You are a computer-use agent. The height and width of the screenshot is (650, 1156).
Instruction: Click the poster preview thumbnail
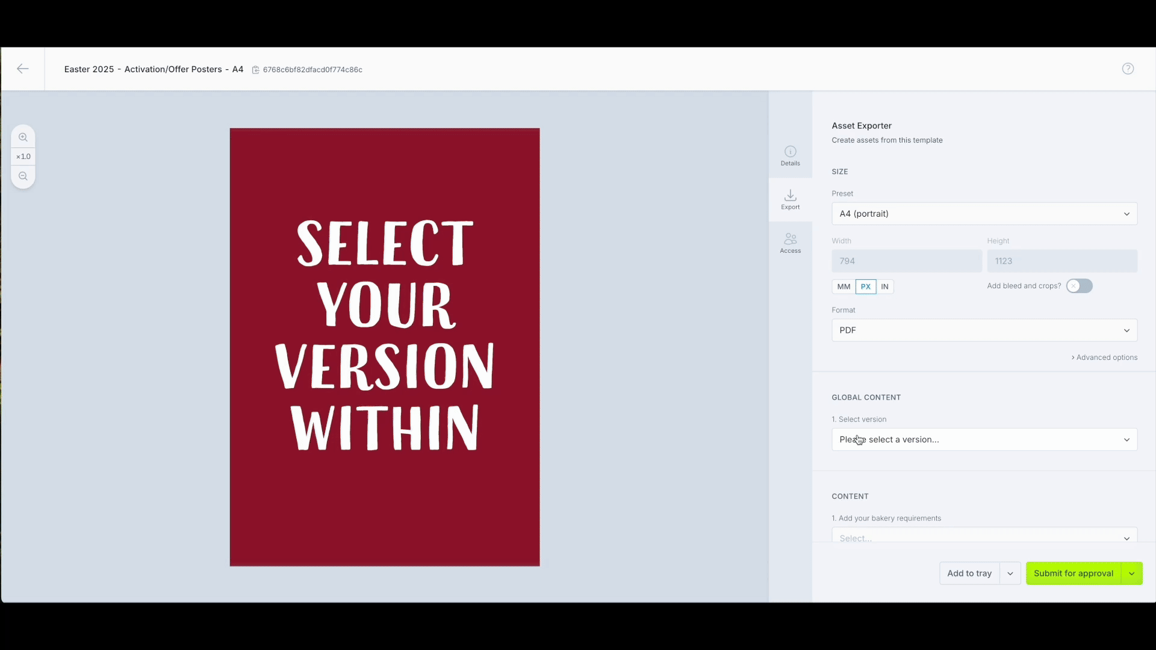(384, 347)
